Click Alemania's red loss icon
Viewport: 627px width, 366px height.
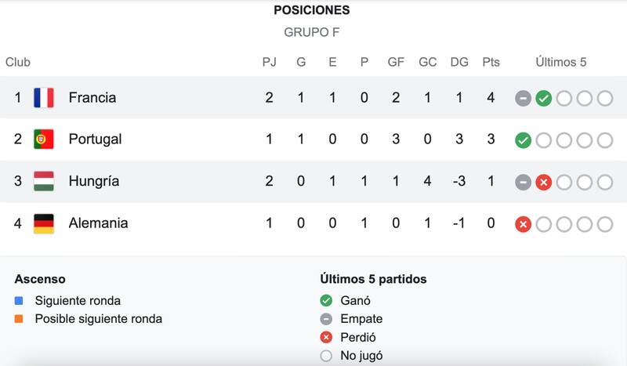pos(523,224)
